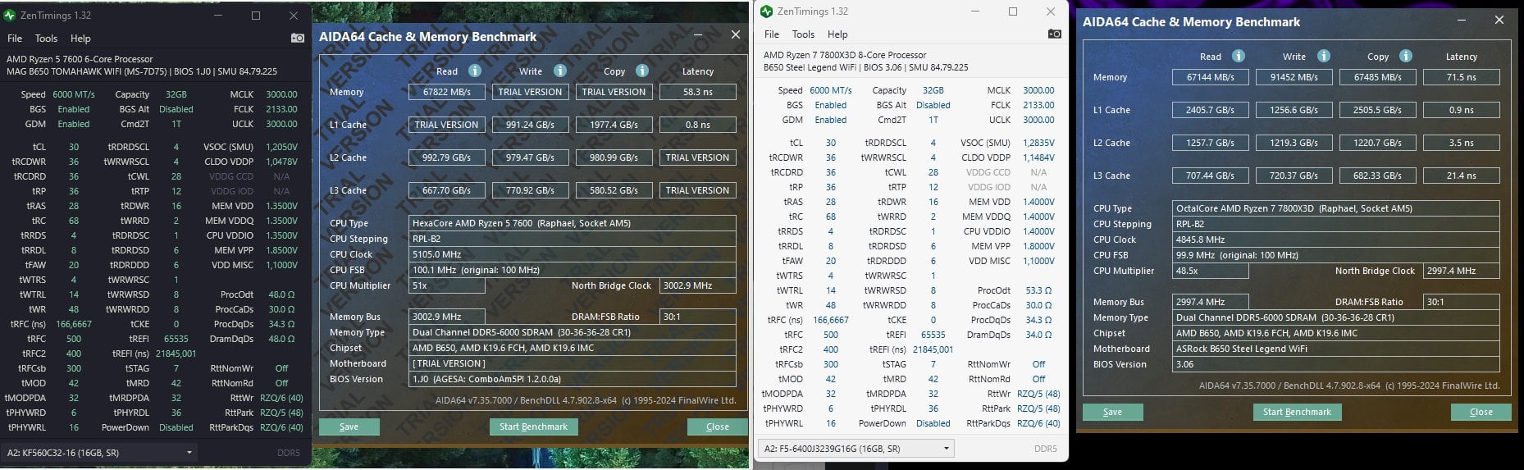Click L3 Cache Write 770.92 GB/s field

click(531, 190)
